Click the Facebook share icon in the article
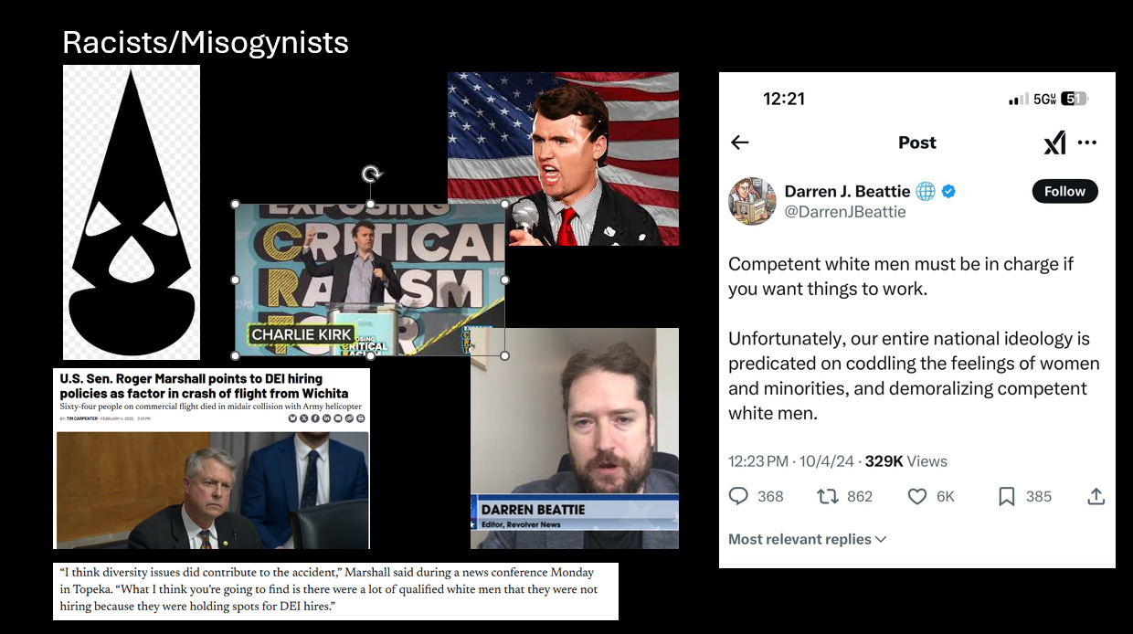Screen dimensions: 1133x634 tap(315, 418)
